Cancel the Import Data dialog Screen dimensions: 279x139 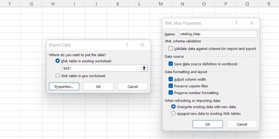click(x=133, y=87)
